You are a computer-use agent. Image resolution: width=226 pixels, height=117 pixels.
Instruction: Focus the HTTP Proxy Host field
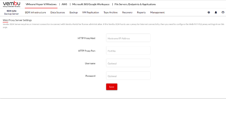(128, 38)
